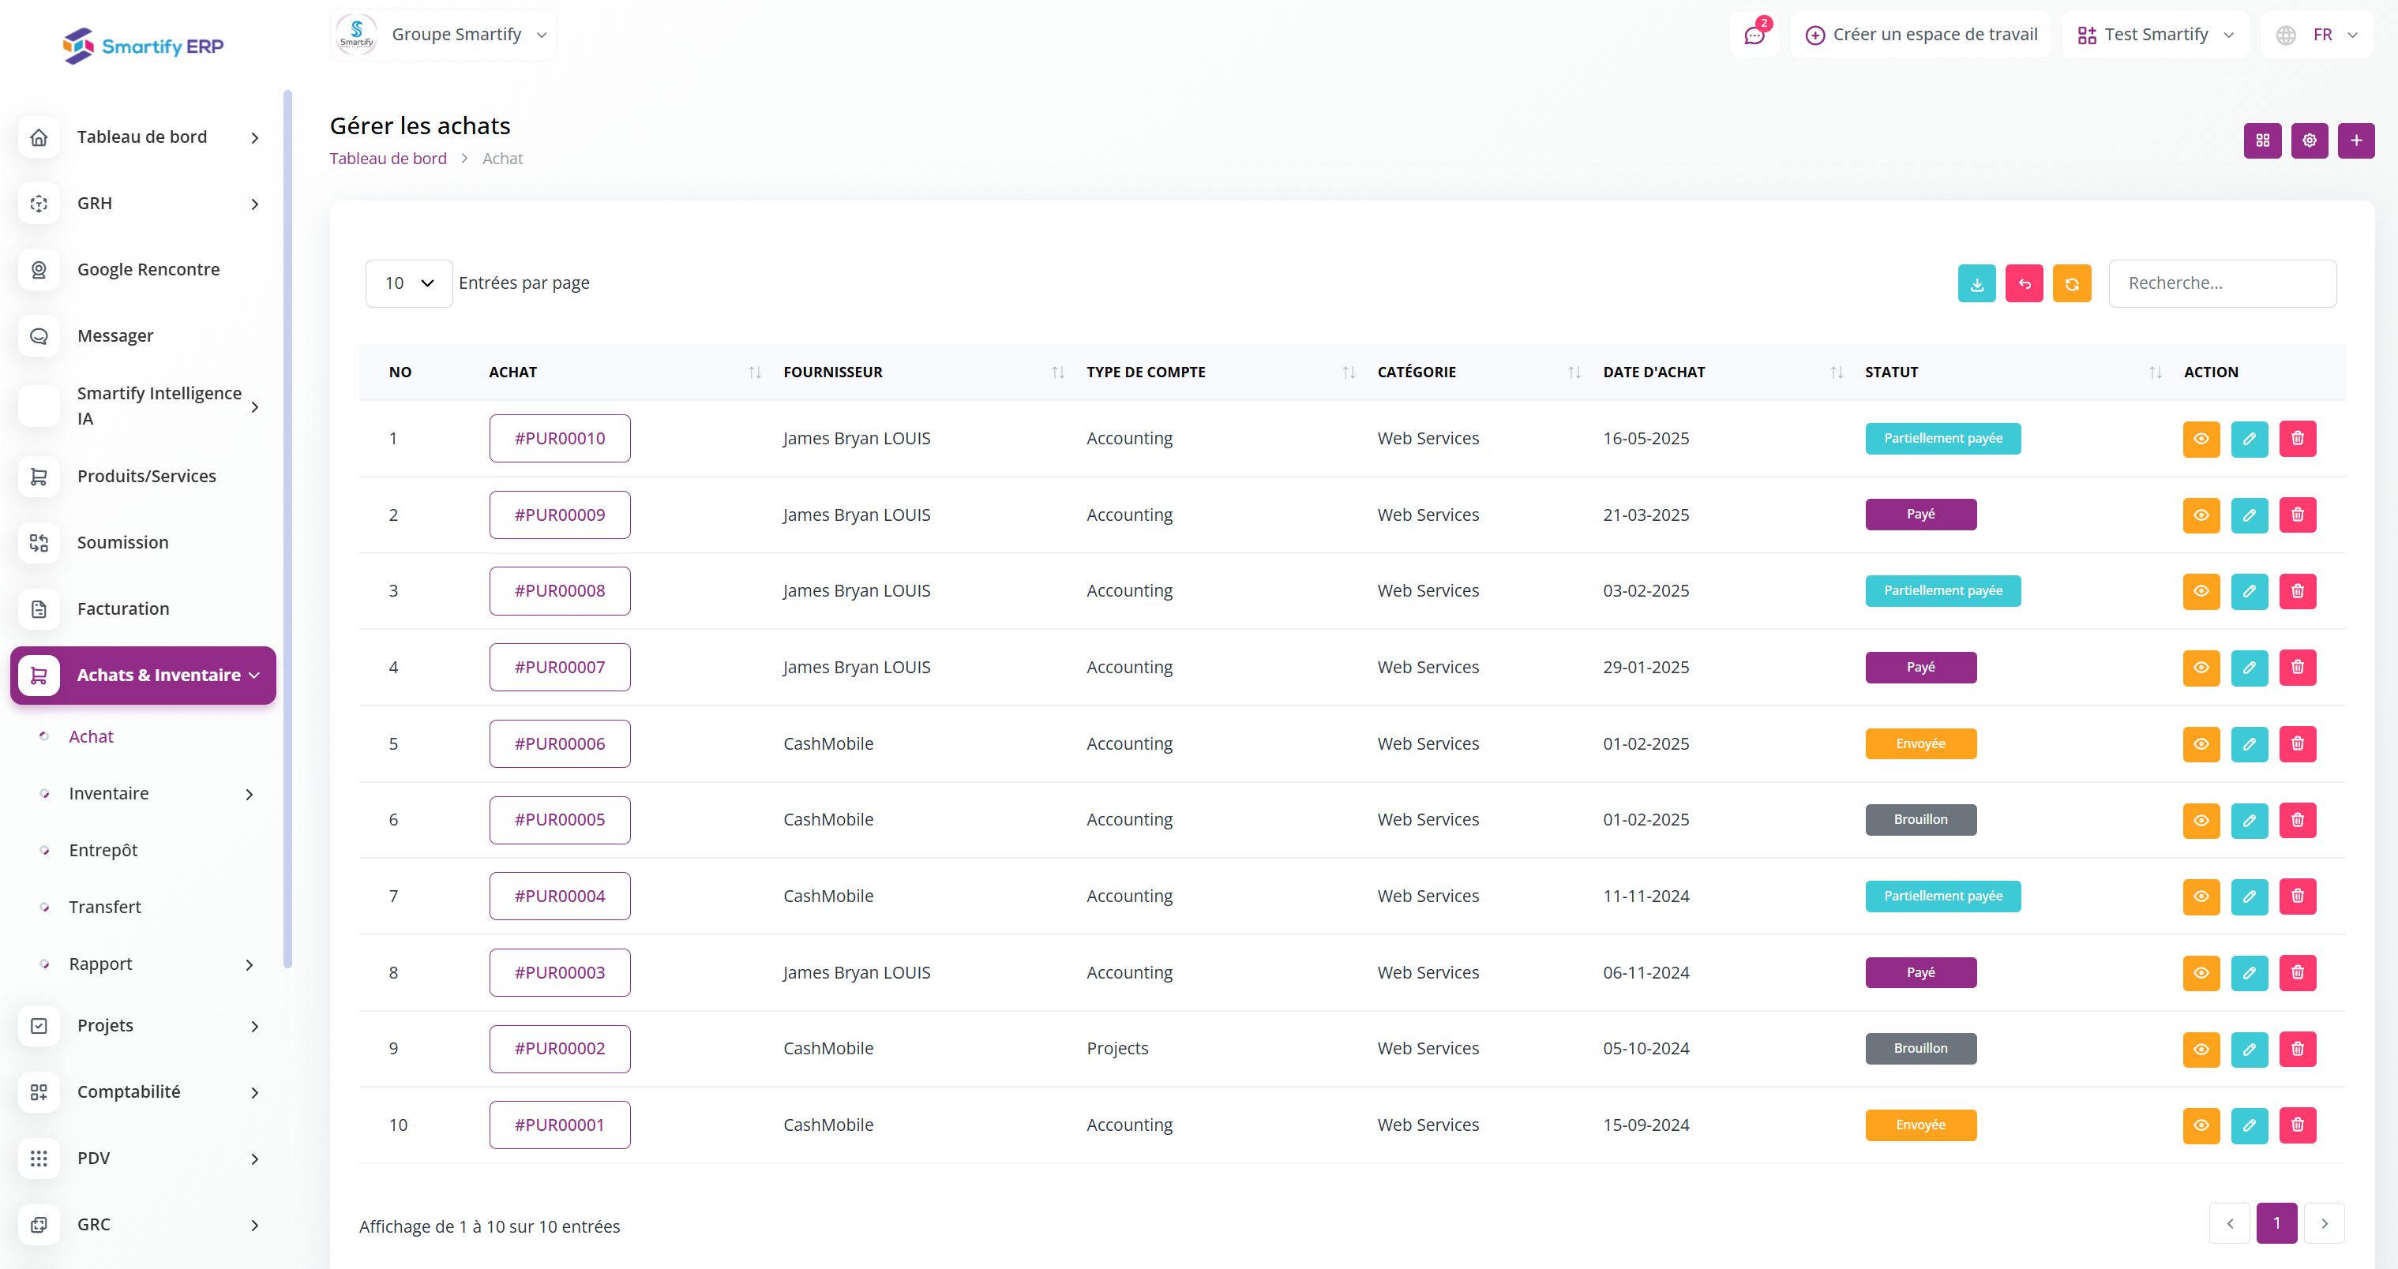
Task: Delete purchase #PUR00006 with trash icon
Action: click(x=2298, y=743)
